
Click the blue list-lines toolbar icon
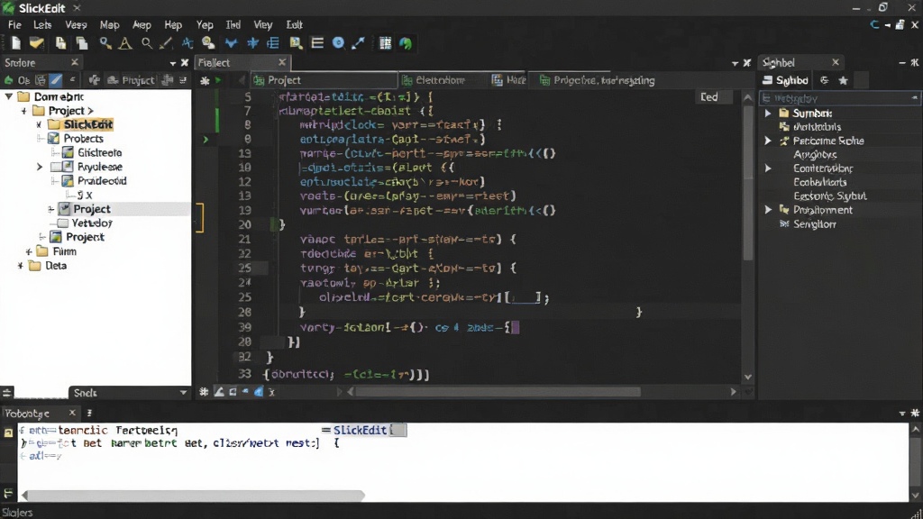click(272, 43)
